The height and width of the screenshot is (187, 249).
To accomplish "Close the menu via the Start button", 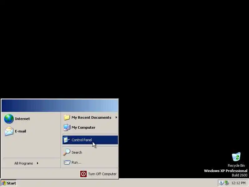I will tap(9, 183).
